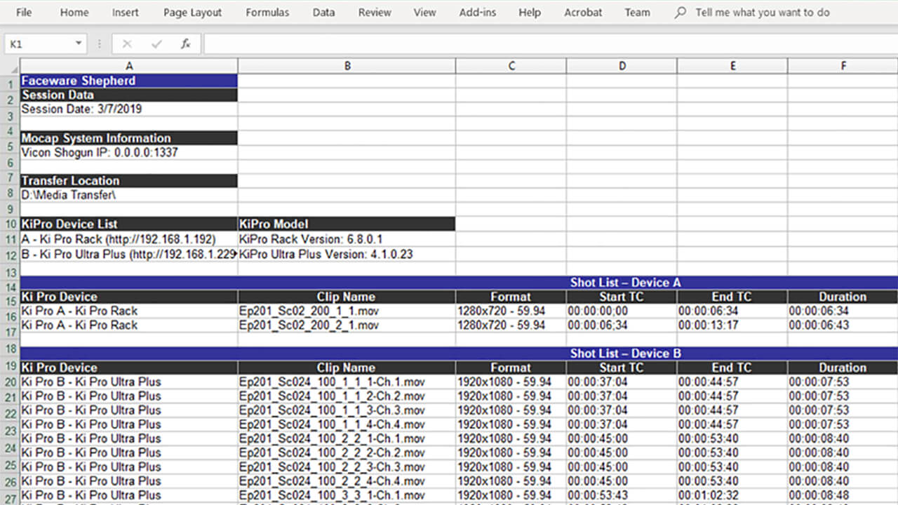Click the Name Box showing K1
Viewport: 898px width, 505px height.
tap(39, 44)
